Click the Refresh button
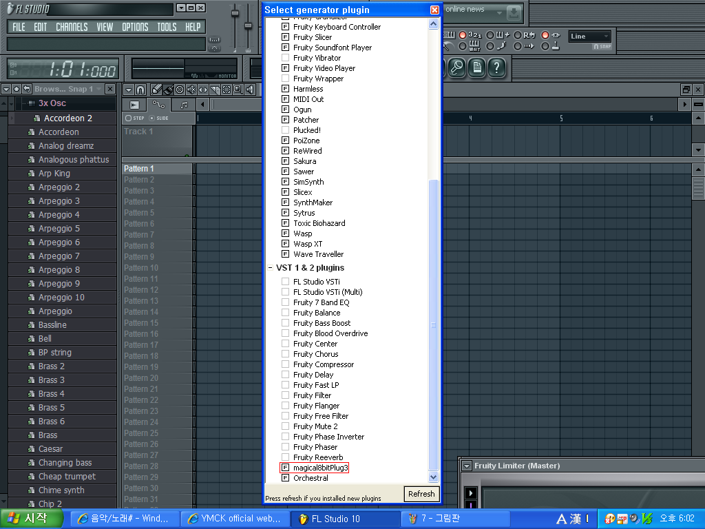 tap(421, 494)
